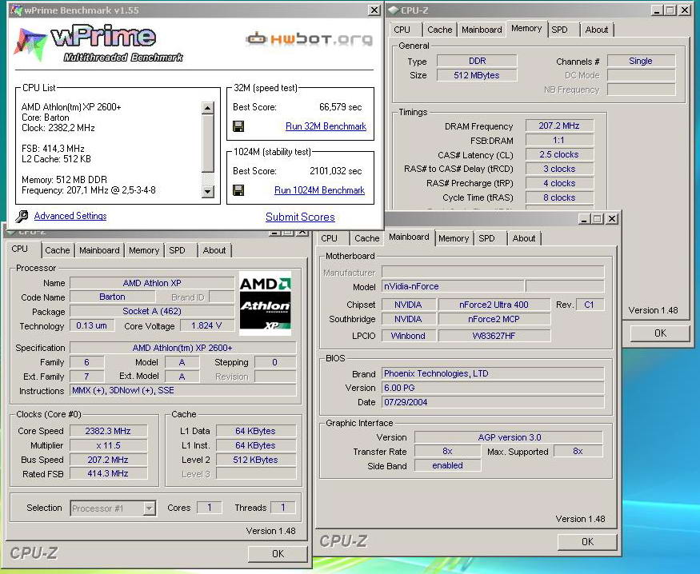Click the 1024M benchmark save floppy icon
Screen dimensions: 700x574
(x=238, y=190)
